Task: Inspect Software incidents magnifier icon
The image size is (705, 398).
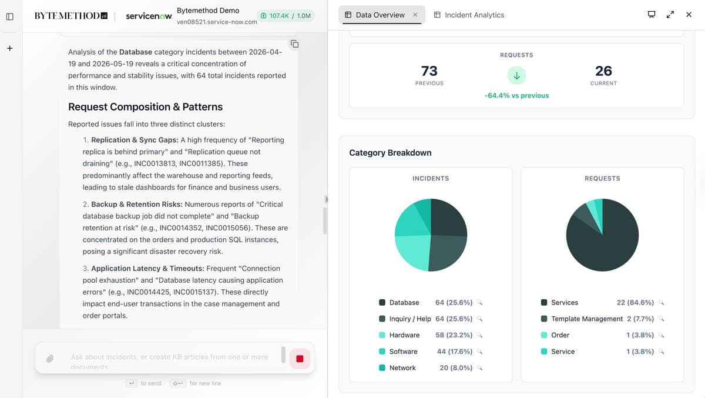Action: (479, 352)
